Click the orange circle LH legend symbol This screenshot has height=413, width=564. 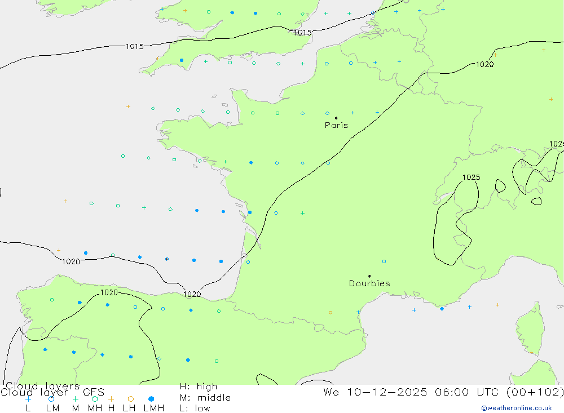click(x=131, y=399)
